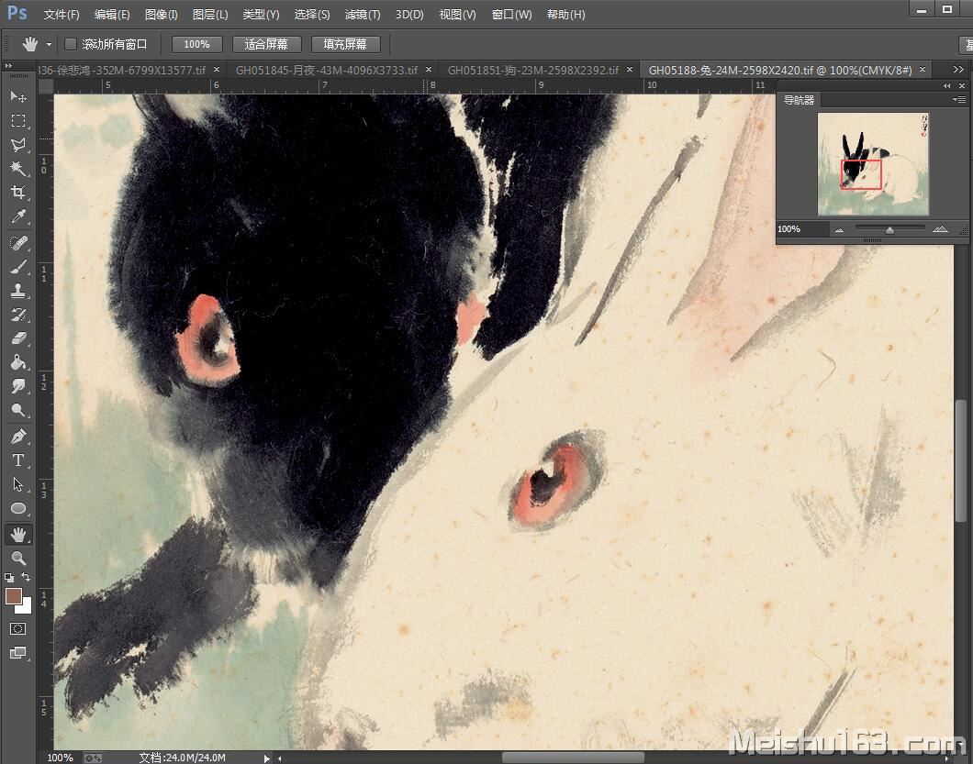This screenshot has width=973, height=764.
Task: Click Navigator zoom in large mountains icon
Action: (x=940, y=228)
